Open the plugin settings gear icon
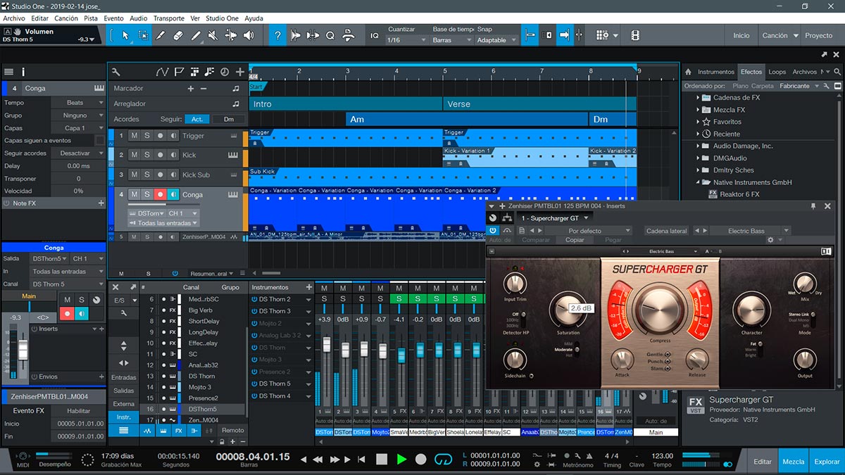This screenshot has width=845, height=475. point(771,240)
